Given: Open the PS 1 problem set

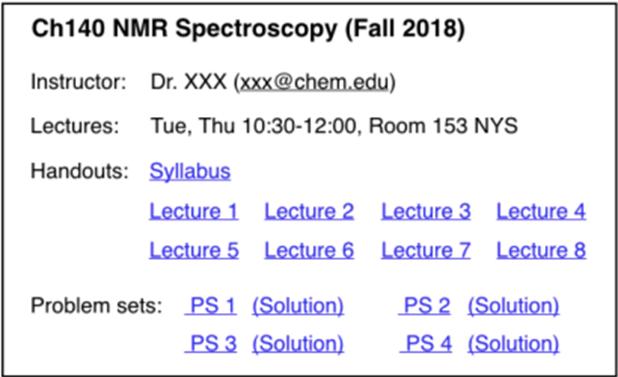Looking at the screenshot, I should (210, 305).
